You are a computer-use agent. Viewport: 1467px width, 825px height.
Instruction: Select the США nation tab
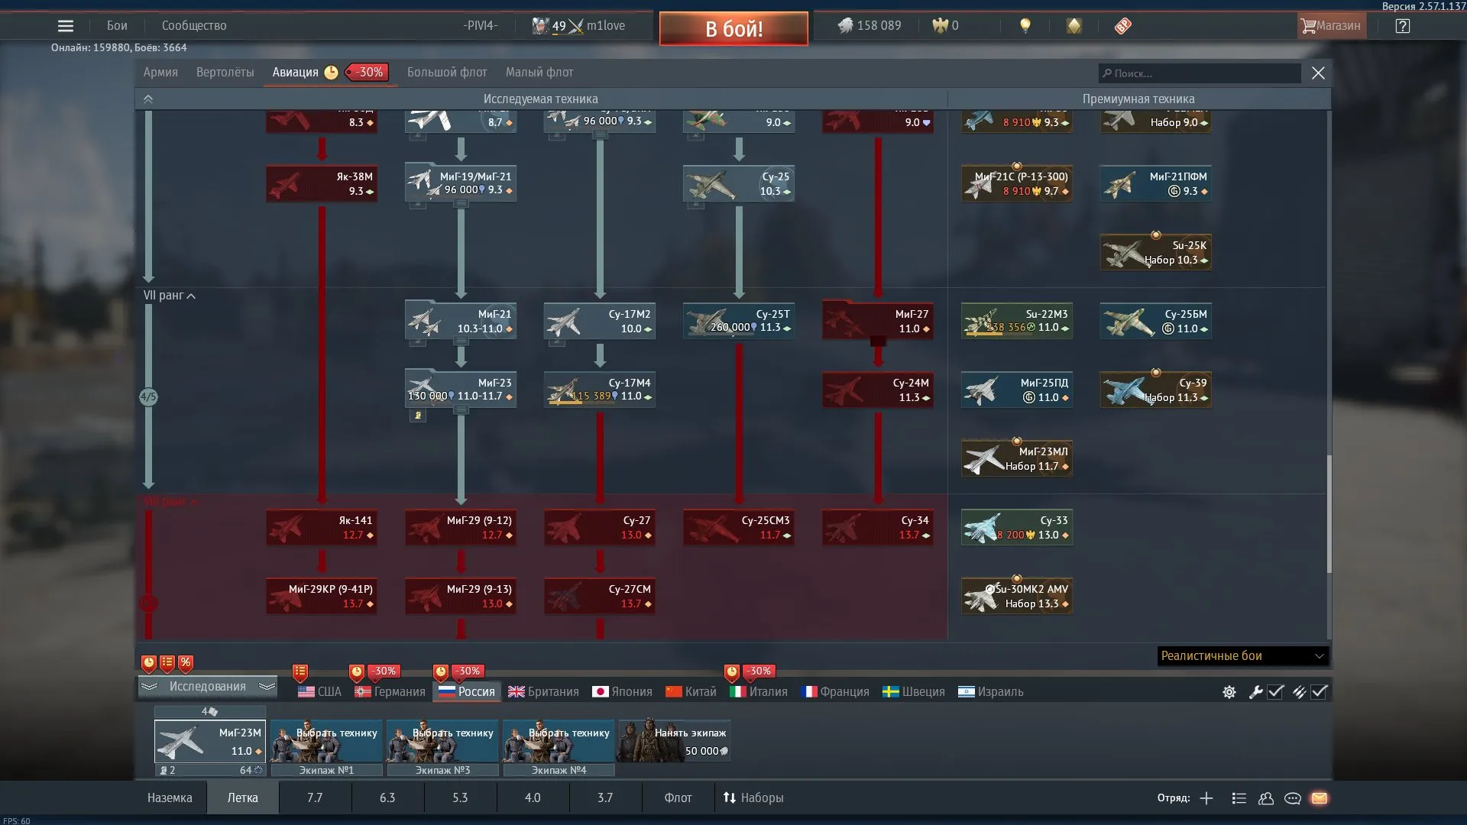tap(319, 692)
